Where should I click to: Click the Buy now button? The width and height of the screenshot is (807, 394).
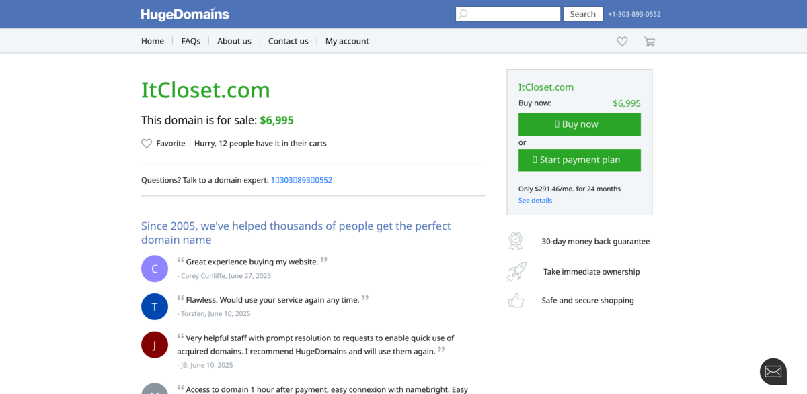pyautogui.click(x=579, y=124)
